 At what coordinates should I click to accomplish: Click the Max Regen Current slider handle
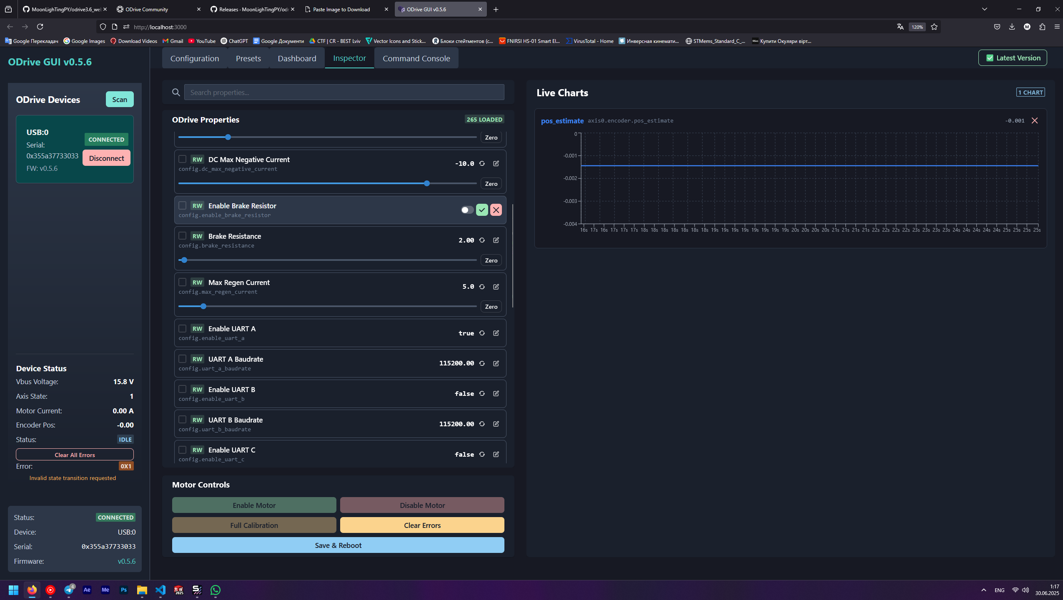203,306
